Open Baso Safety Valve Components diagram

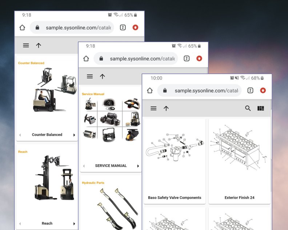point(175,148)
